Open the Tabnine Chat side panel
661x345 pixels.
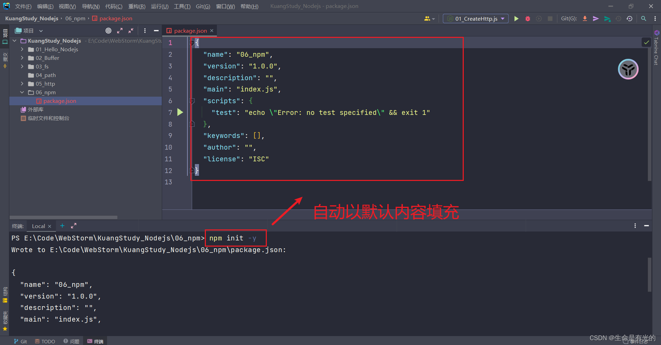(657, 47)
